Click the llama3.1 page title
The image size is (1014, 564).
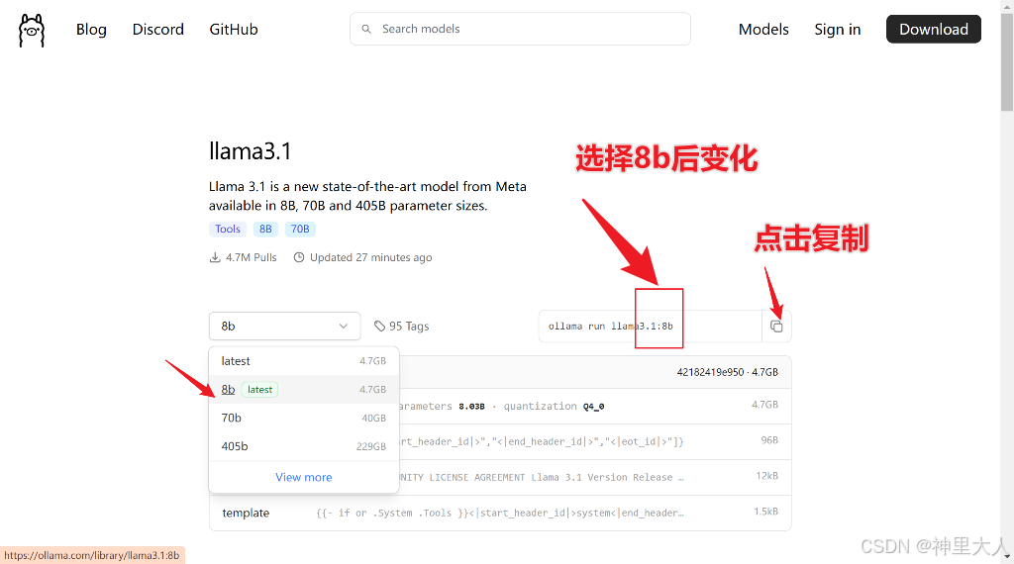click(251, 151)
